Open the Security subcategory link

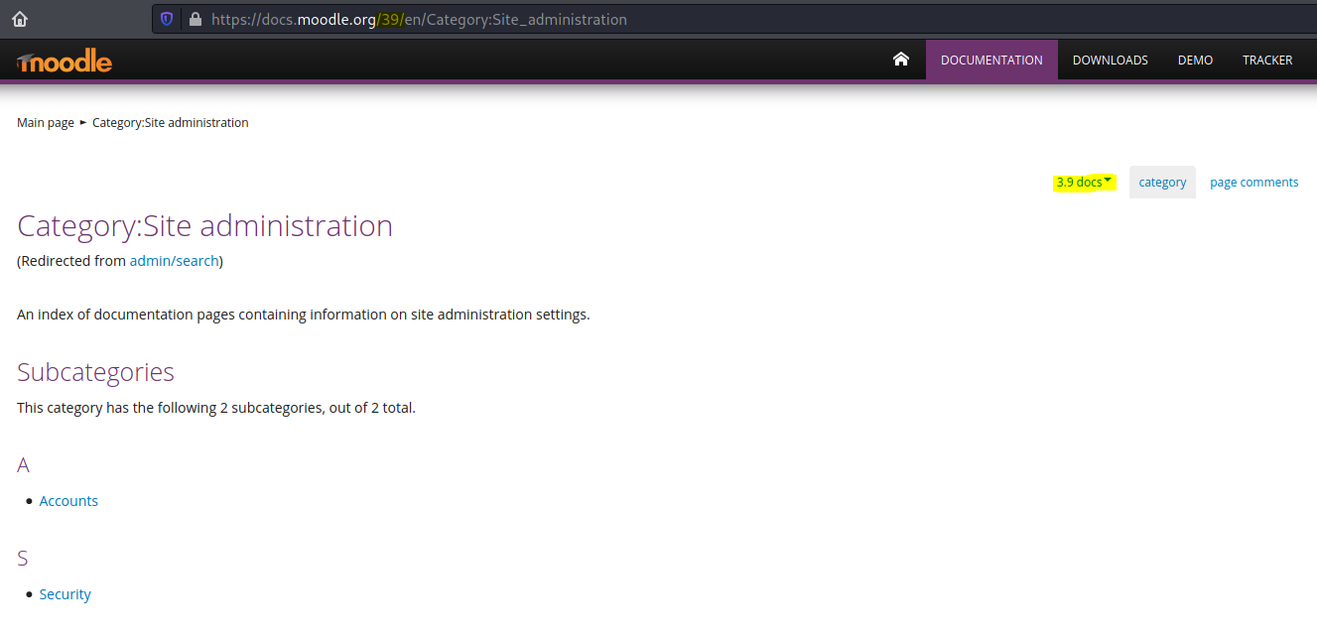(66, 594)
